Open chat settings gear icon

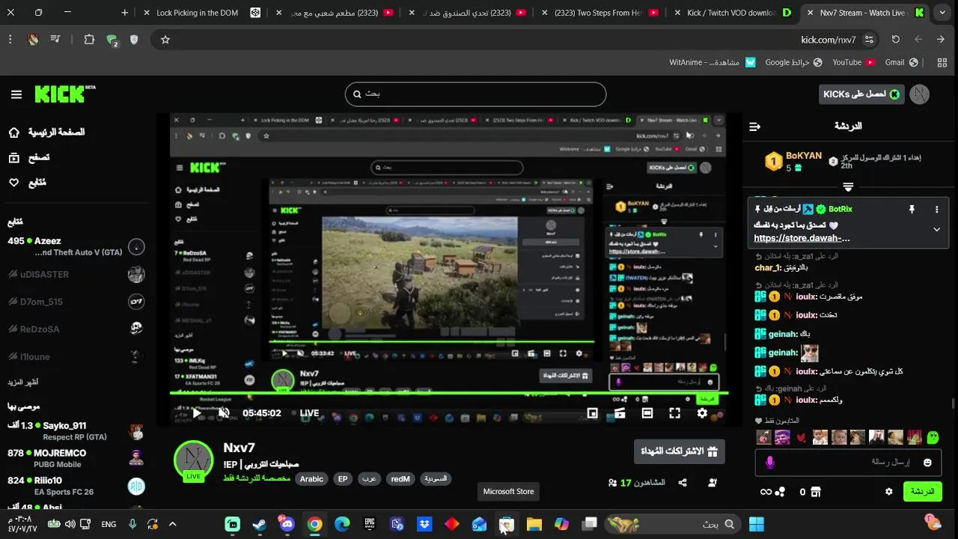tap(888, 492)
